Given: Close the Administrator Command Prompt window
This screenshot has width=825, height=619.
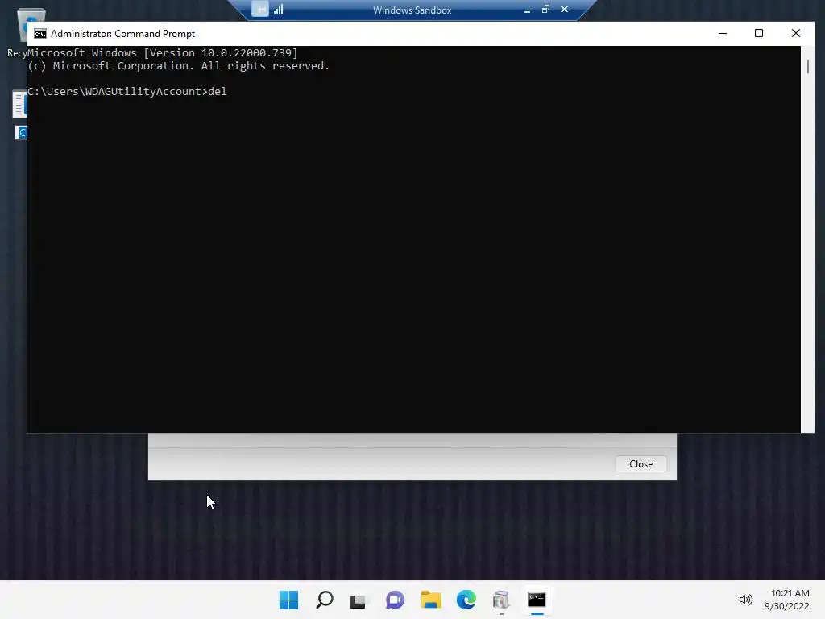Looking at the screenshot, I should [x=795, y=33].
